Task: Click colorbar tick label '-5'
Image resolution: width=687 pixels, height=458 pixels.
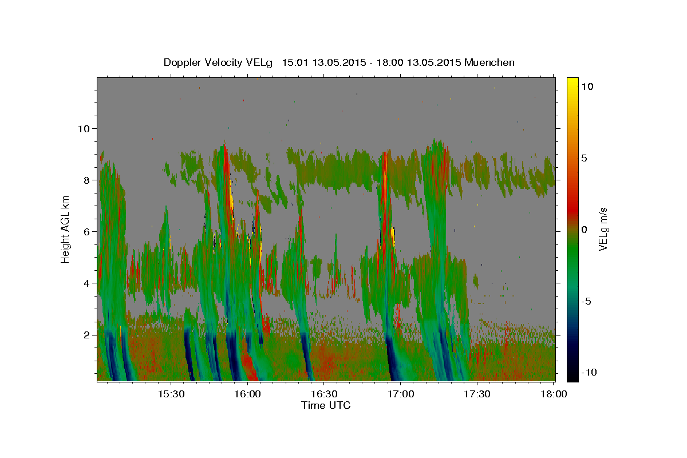Action: click(586, 301)
